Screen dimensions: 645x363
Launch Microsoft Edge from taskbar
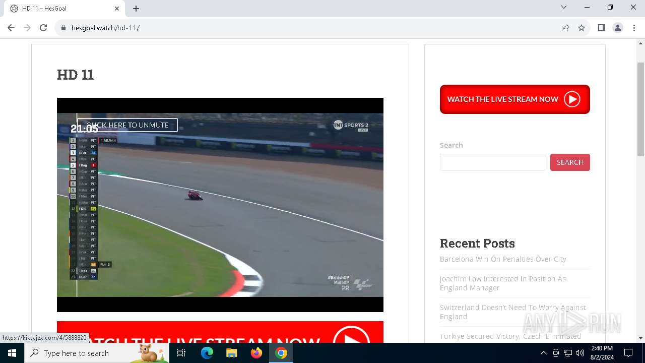coord(207,353)
